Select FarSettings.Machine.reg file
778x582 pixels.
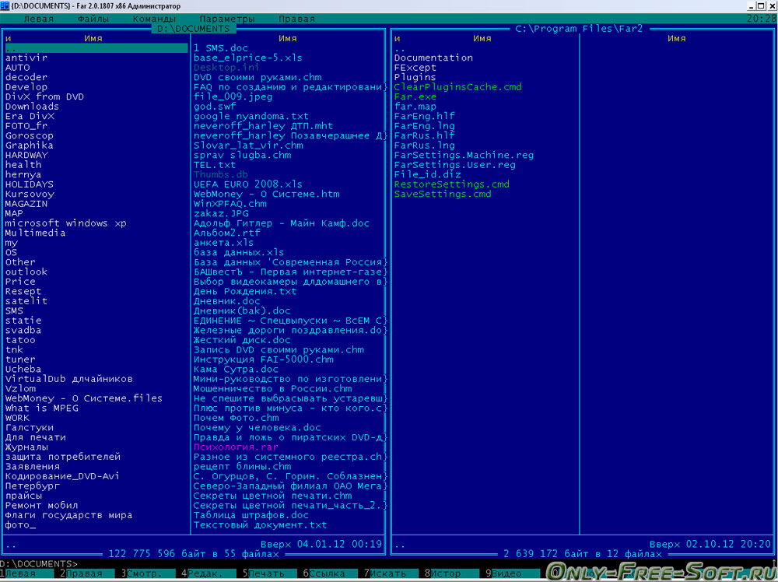464,156
